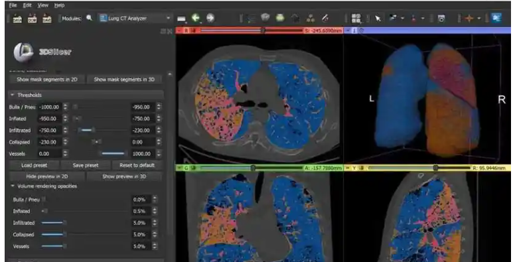Open the Data module hierarchy icon
The image size is (513, 262).
click(x=252, y=19)
